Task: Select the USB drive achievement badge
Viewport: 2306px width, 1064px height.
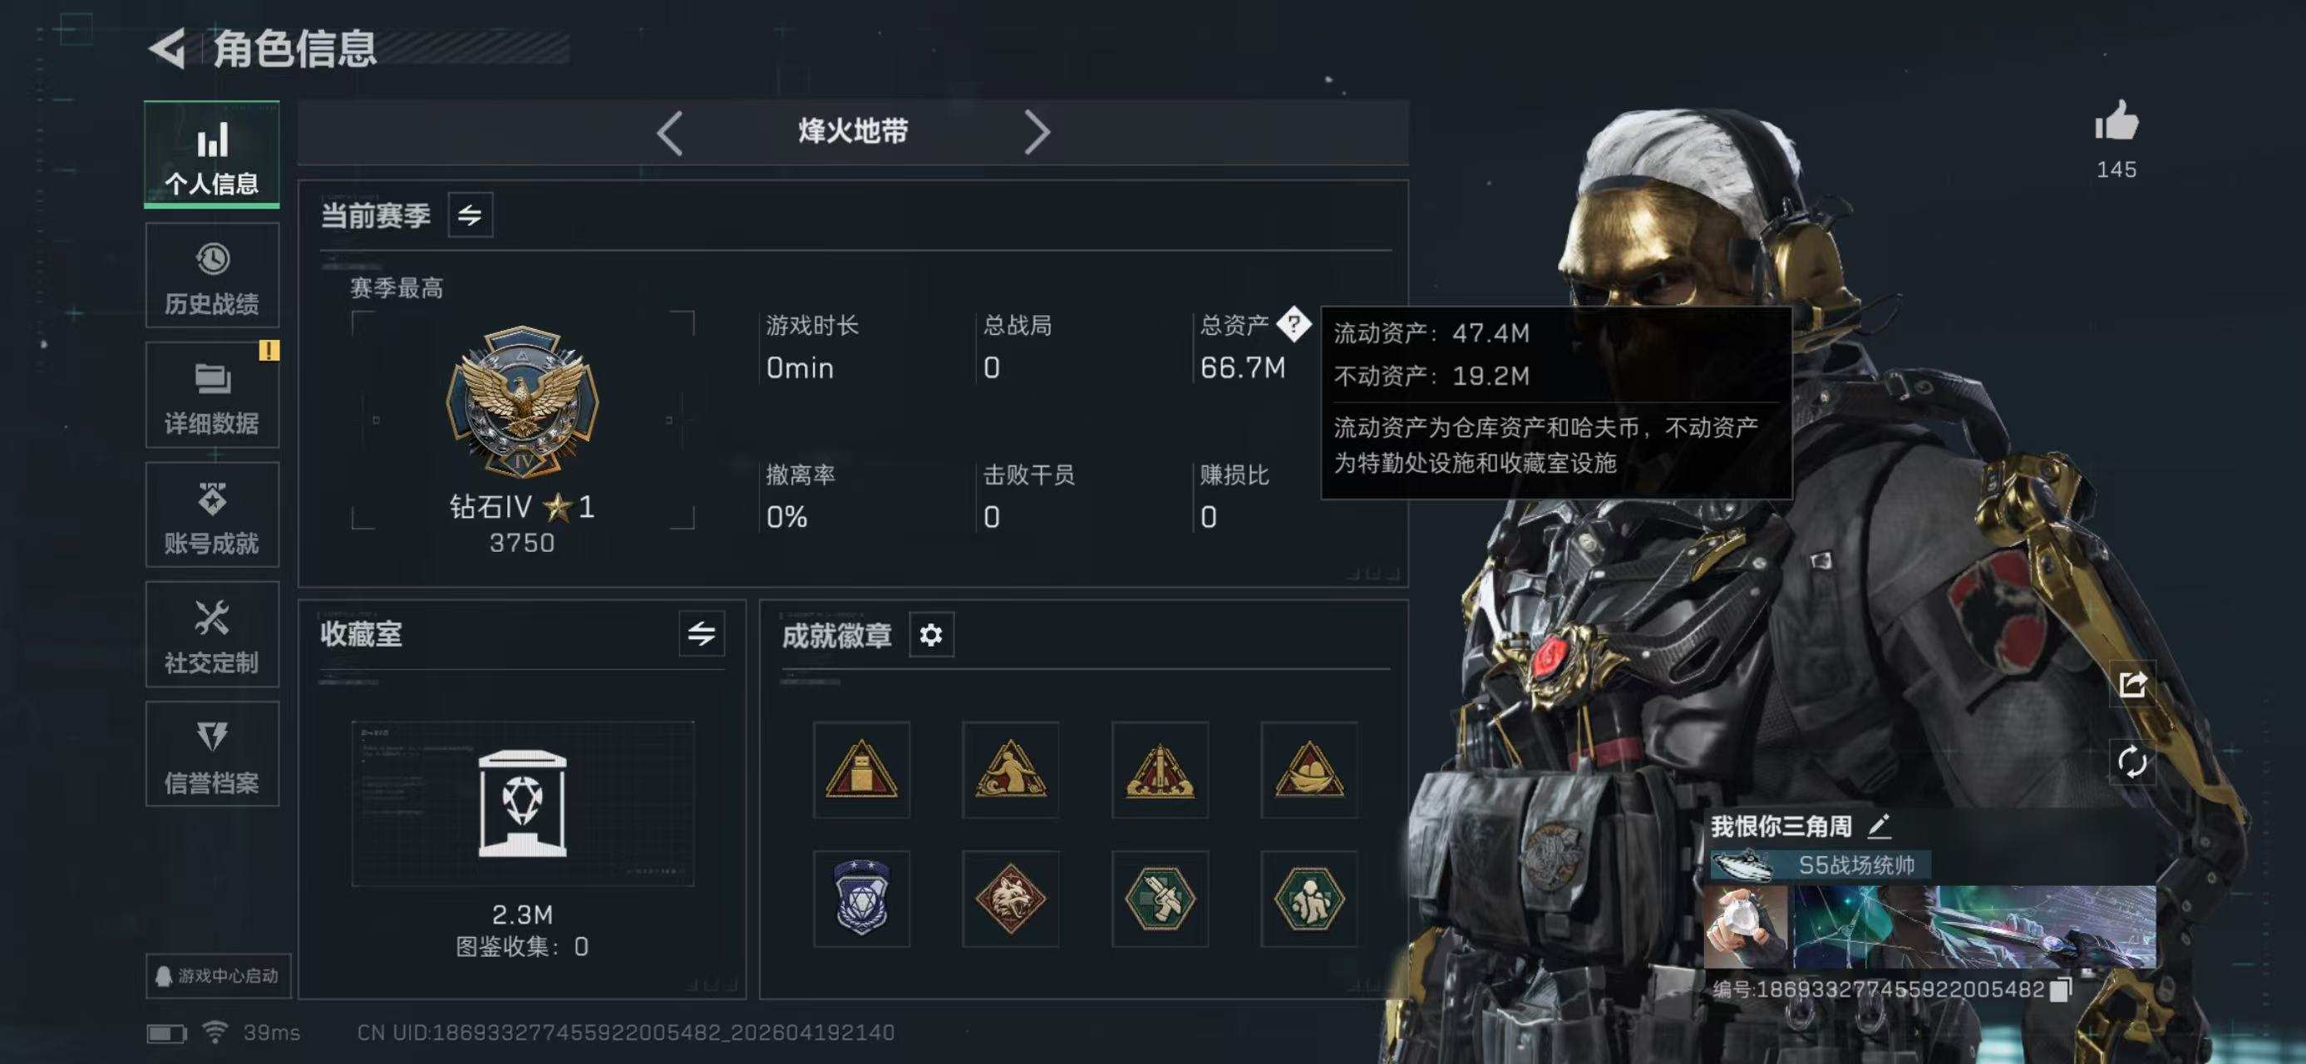Action: (x=861, y=770)
